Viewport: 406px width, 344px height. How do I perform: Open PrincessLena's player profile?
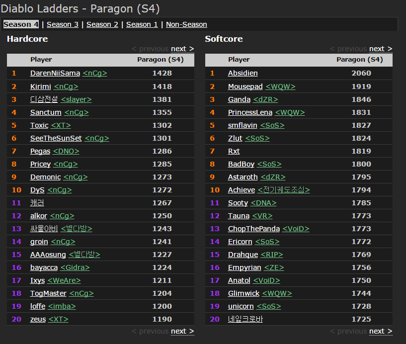pyautogui.click(x=250, y=112)
